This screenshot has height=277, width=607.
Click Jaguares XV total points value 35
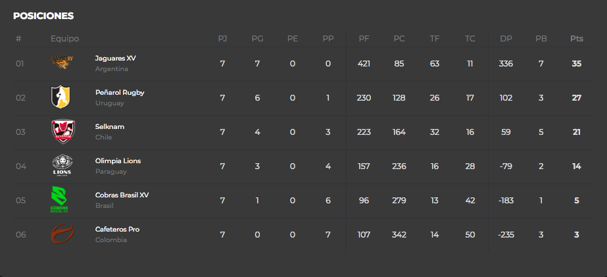pos(576,64)
